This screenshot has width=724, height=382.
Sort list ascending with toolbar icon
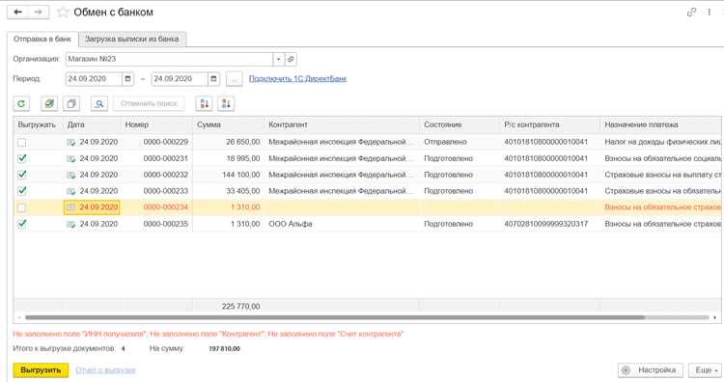coord(204,104)
